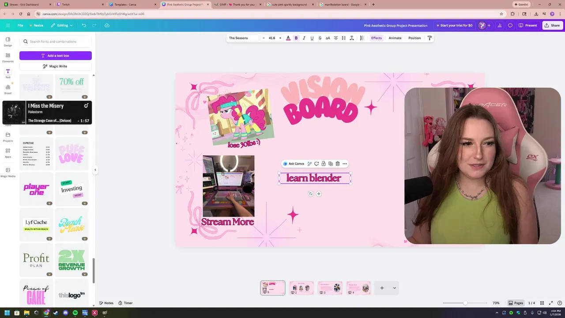The height and width of the screenshot is (318, 565).
Task: Open The Seasons font dropdown
Action: pos(243,38)
